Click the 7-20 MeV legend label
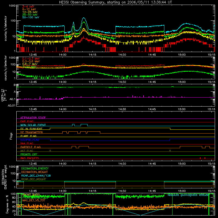 (29, 67)
